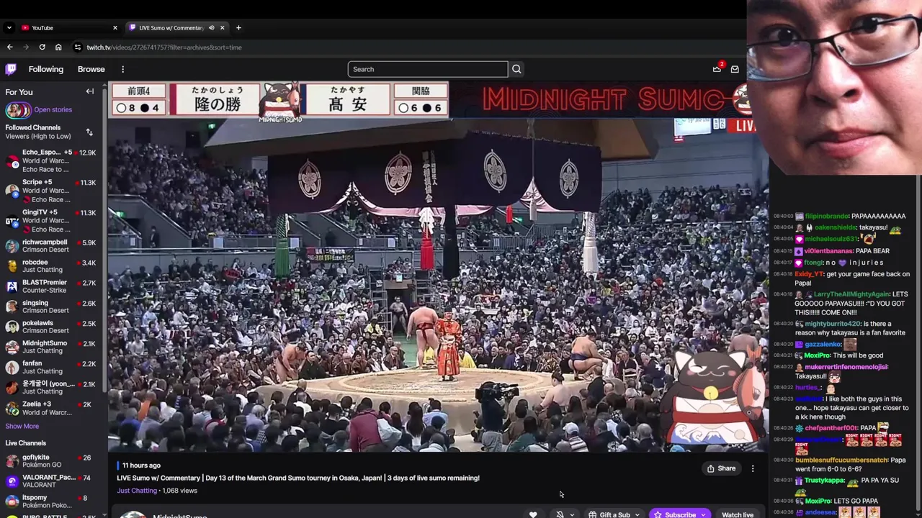
Task: Open pokelawls channel in sidebar
Action: tap(50, 326)
